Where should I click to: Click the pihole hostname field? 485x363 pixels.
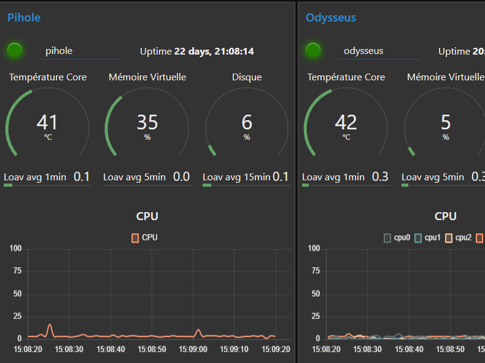(x=80, y=51)
